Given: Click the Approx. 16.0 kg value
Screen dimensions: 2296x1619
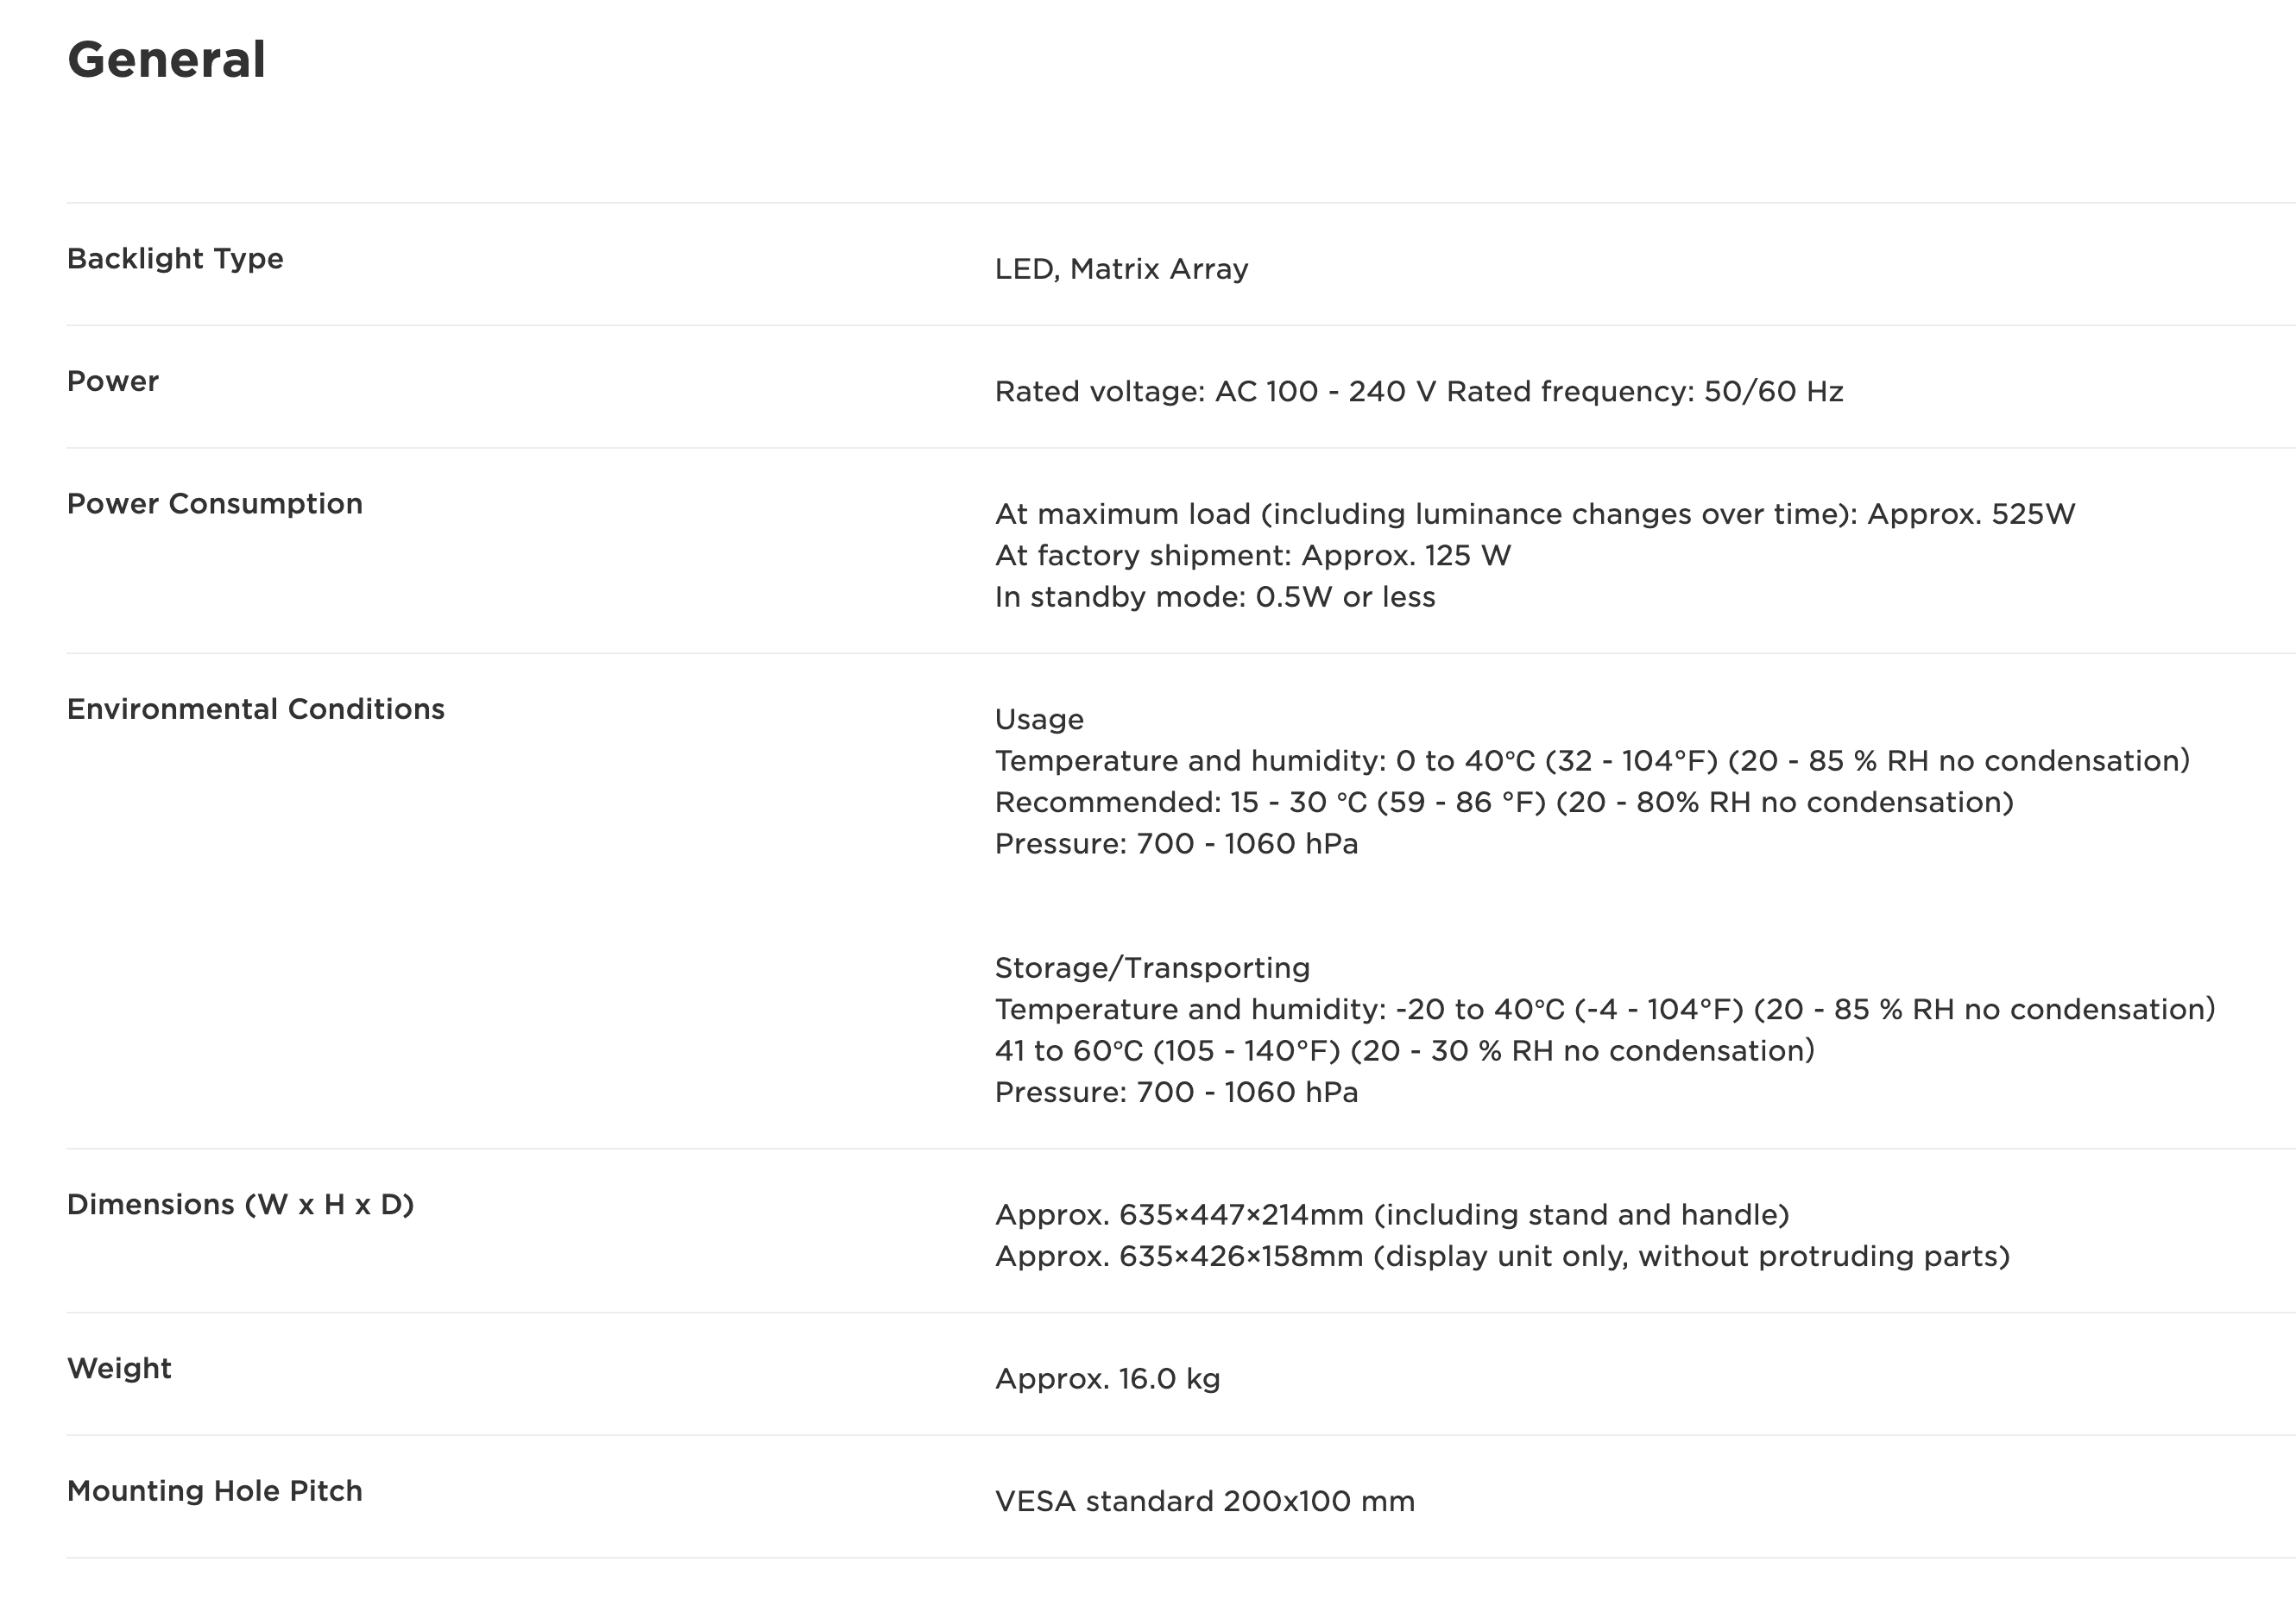Looking at the screenshot, I should tap(1107, 1380).
